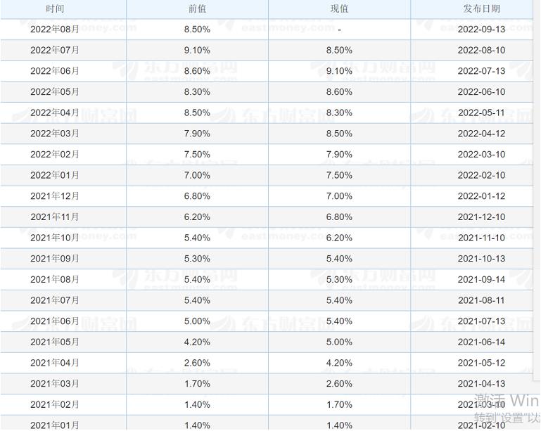Viewport: 541px width, 431px height.
Task: Click 前值 9.10% in 2022年07月 row
Action: (x=197, y=51)
